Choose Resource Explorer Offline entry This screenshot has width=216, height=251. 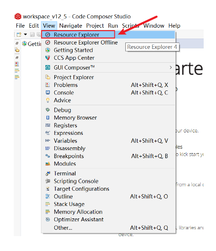tap(108, 42)
